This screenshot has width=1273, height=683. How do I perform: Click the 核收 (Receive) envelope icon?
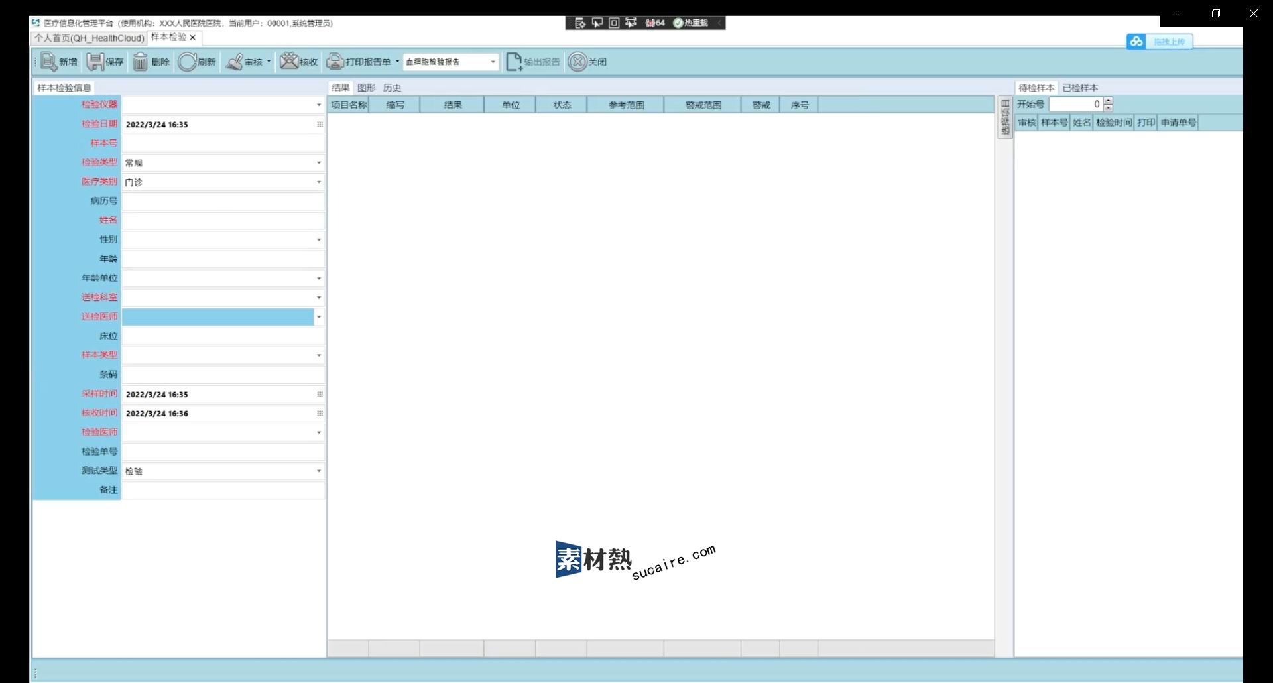[x=288, y=61]
